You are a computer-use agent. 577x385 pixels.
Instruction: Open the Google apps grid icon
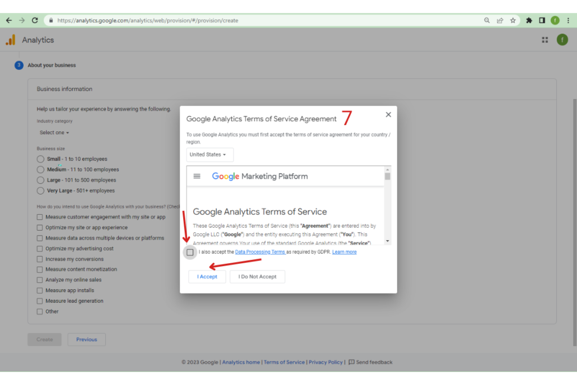click(x=545, y=40)
